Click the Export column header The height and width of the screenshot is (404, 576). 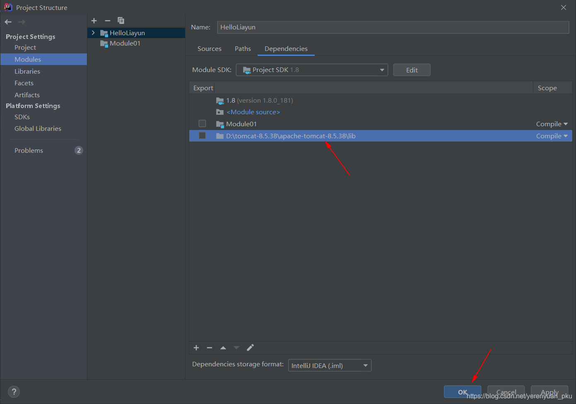pyautogui.click(x=203, y=88)
